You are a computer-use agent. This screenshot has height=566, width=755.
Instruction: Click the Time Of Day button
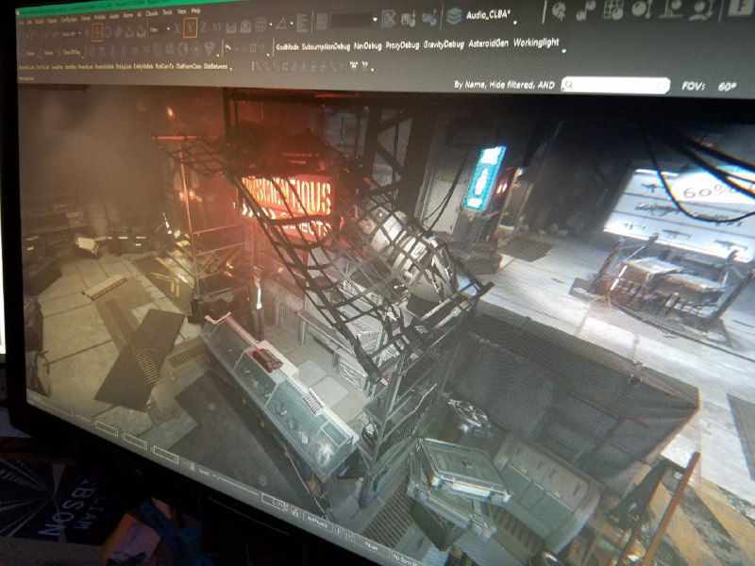pos(72,53)
